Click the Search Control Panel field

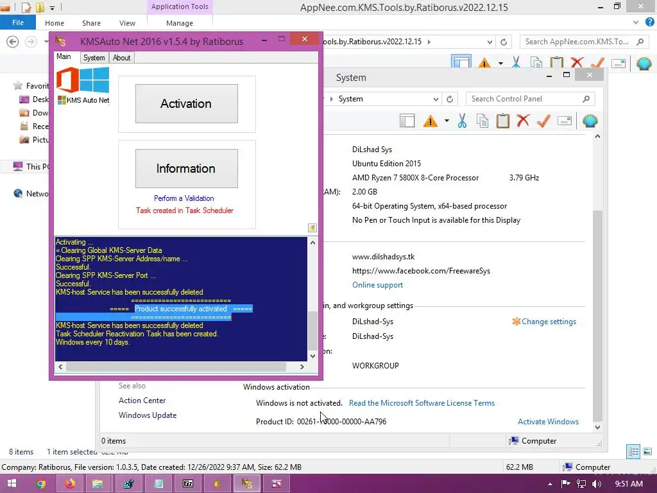click(x=530, y=99)
